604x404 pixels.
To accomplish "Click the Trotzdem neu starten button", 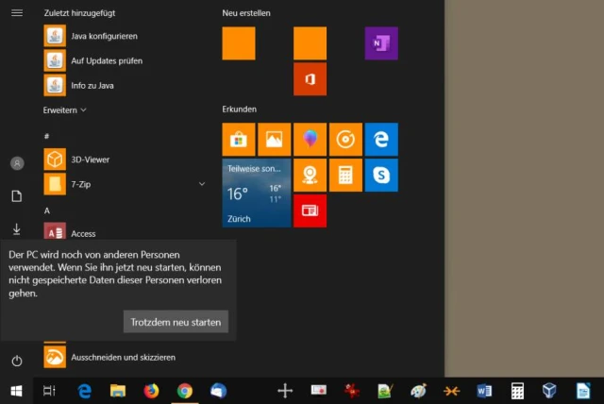I will pos(176,322).
